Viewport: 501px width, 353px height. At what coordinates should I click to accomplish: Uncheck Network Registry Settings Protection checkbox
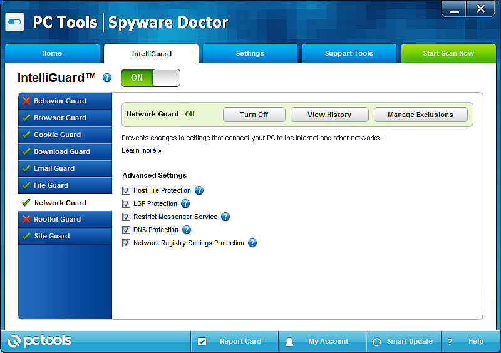(127, 243)
